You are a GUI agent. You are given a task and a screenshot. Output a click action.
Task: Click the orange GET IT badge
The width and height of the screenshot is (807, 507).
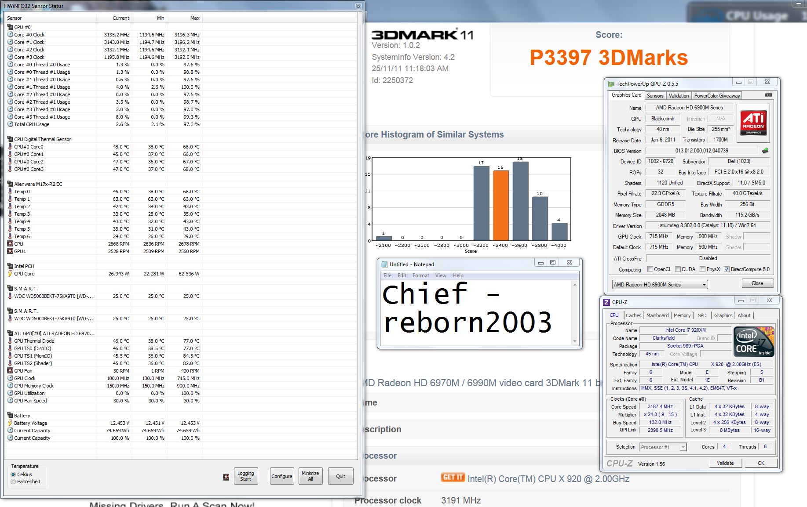click(x=453, y=477)
